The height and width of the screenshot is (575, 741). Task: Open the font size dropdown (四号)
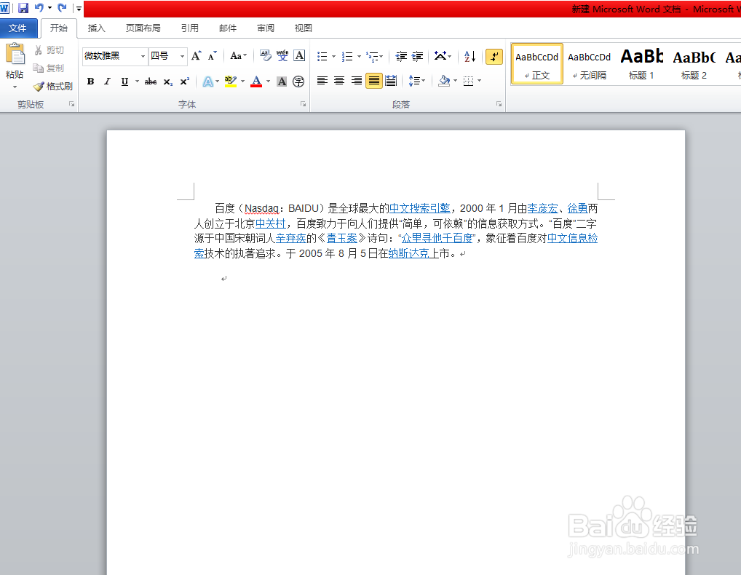coord(182,57)
